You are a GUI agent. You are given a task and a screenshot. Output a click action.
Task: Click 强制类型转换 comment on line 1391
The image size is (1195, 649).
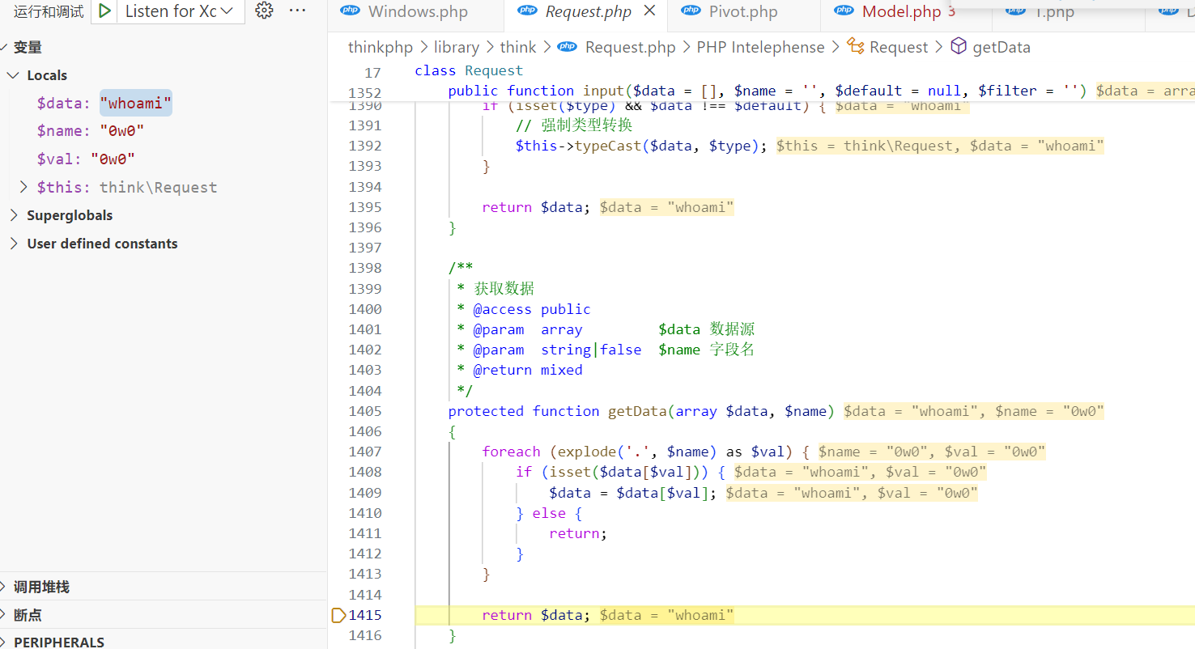tap(574, 125)
